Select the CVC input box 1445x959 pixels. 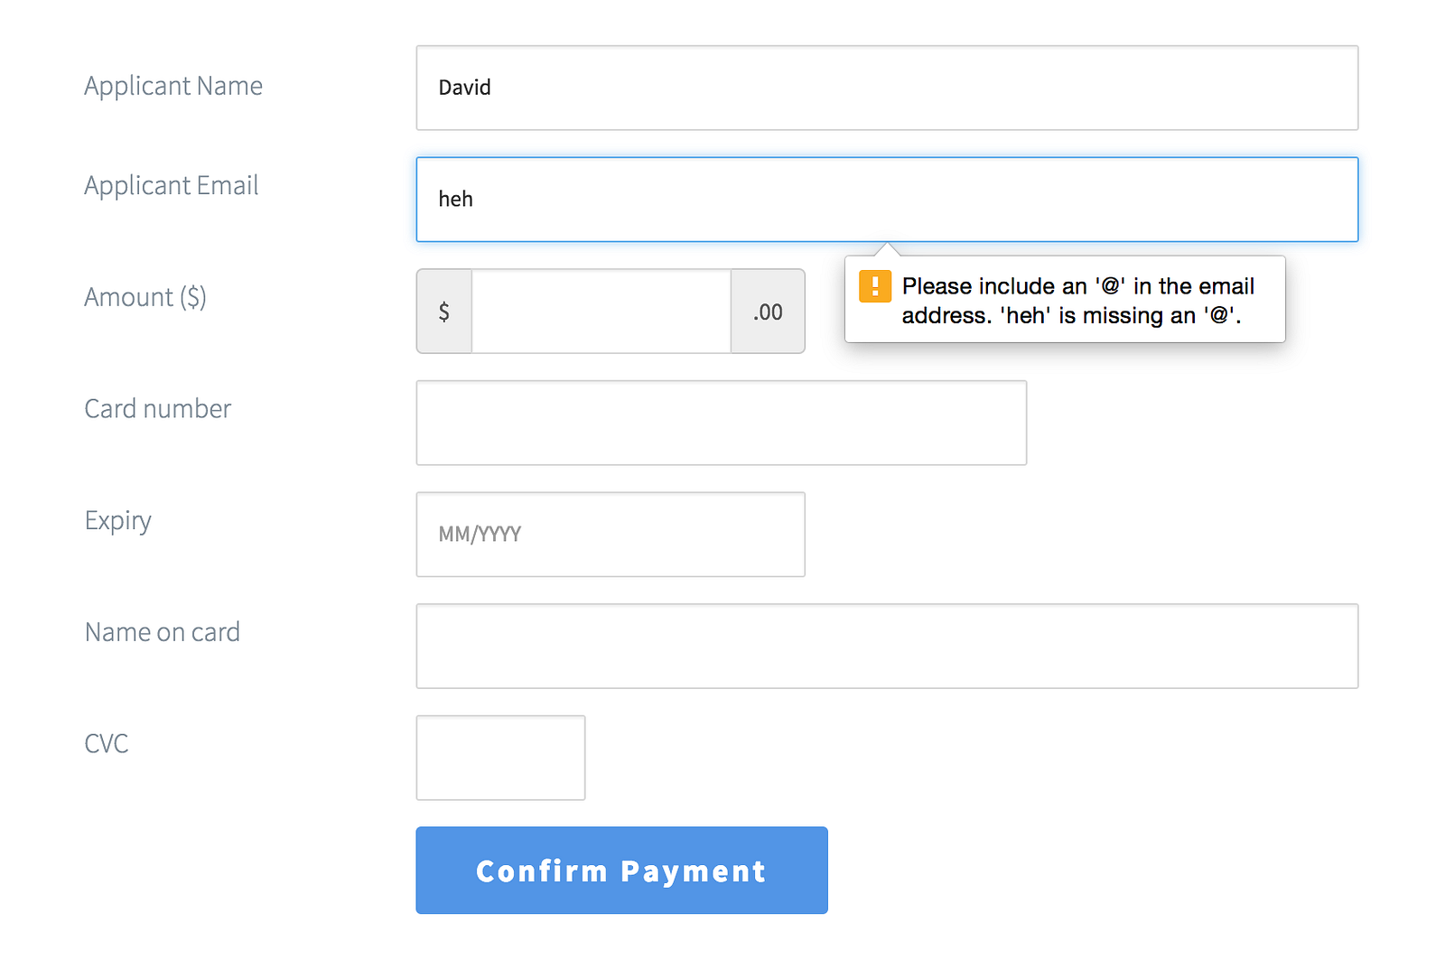[x=500, y=758]
